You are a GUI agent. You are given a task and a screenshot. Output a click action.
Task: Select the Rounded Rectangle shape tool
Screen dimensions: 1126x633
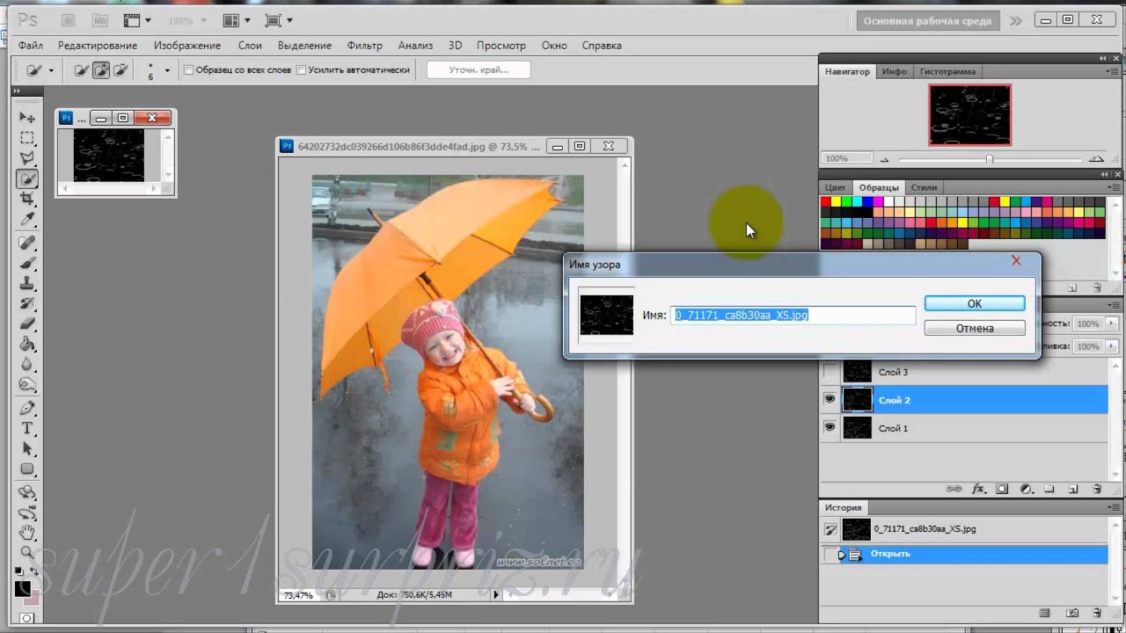click(x=27, y=469)
